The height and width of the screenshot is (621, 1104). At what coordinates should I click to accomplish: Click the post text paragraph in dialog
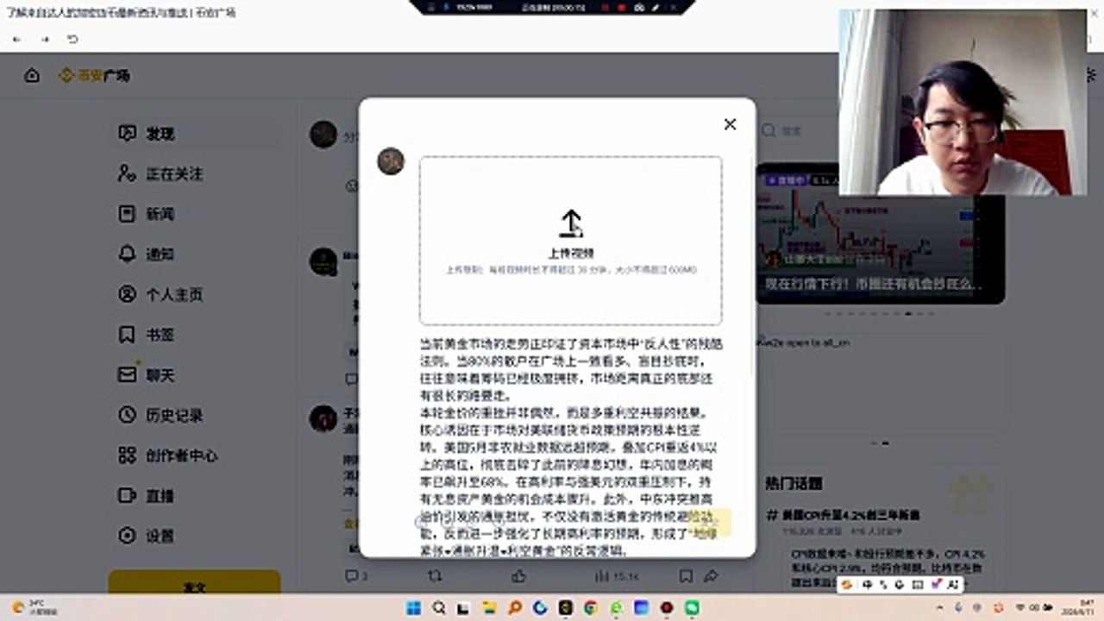coord(571,446)
